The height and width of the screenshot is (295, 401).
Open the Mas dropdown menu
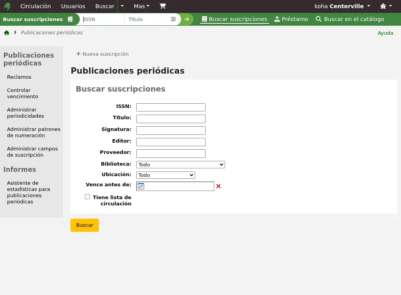(141, 6)
